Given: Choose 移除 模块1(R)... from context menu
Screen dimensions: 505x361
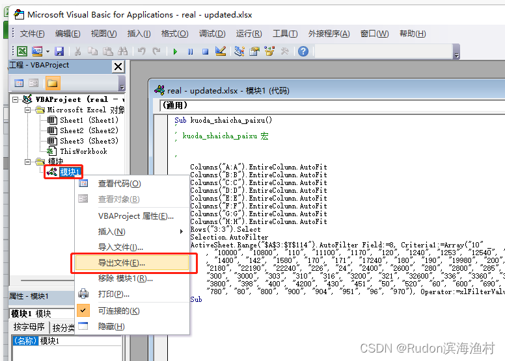Looking at the screenshot, I should 132,279.
